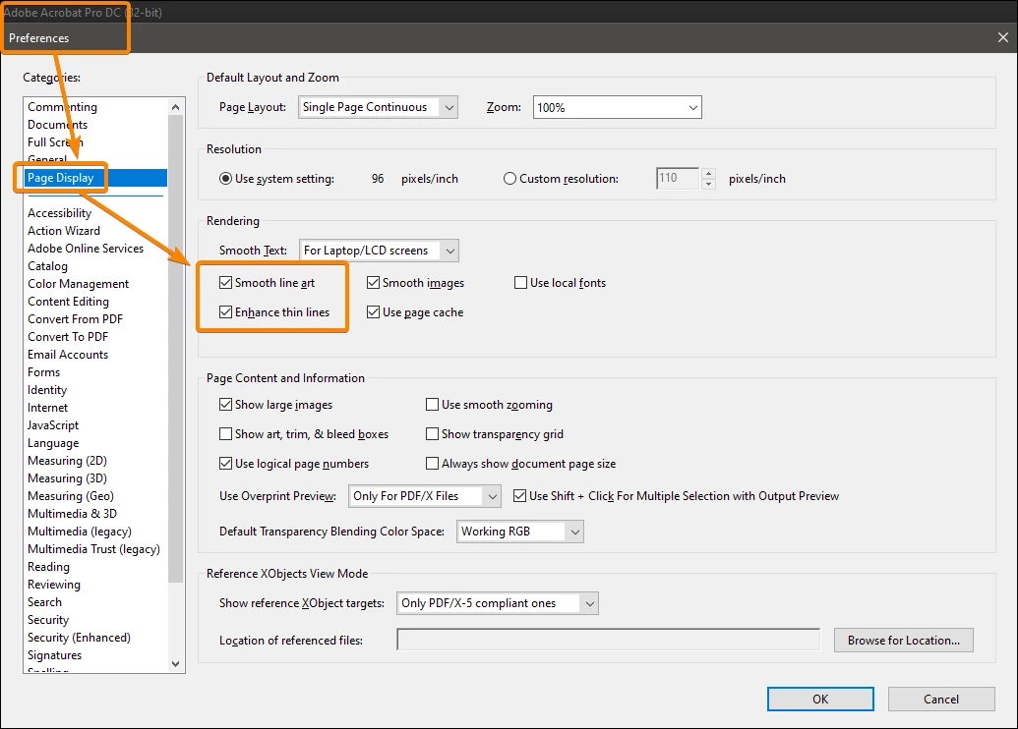Open Show reference XObject targets dropdown
Screen dimensions: 1018x729
(x=498, y=603)
